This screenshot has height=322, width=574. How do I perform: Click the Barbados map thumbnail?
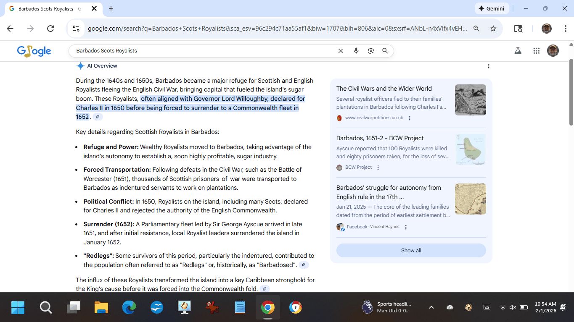pos(470,149)
